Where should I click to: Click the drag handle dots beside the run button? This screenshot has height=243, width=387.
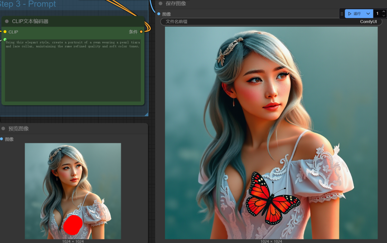point(342,14)
